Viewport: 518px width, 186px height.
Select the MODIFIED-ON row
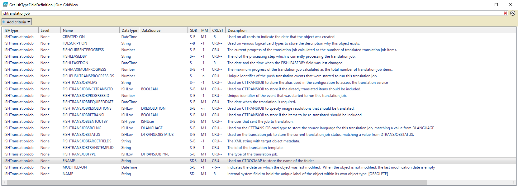coord(75,167)
